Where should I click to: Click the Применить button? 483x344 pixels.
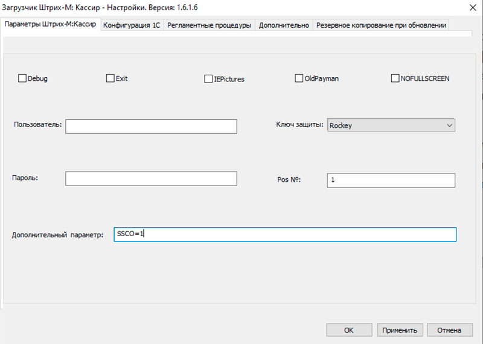(x=400, y=330)
